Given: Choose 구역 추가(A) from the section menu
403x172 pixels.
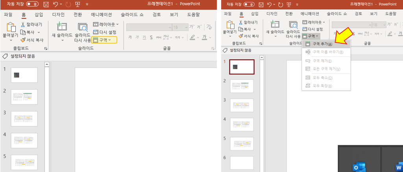Looking at the screenshot, I should click(x=326, y=44).
